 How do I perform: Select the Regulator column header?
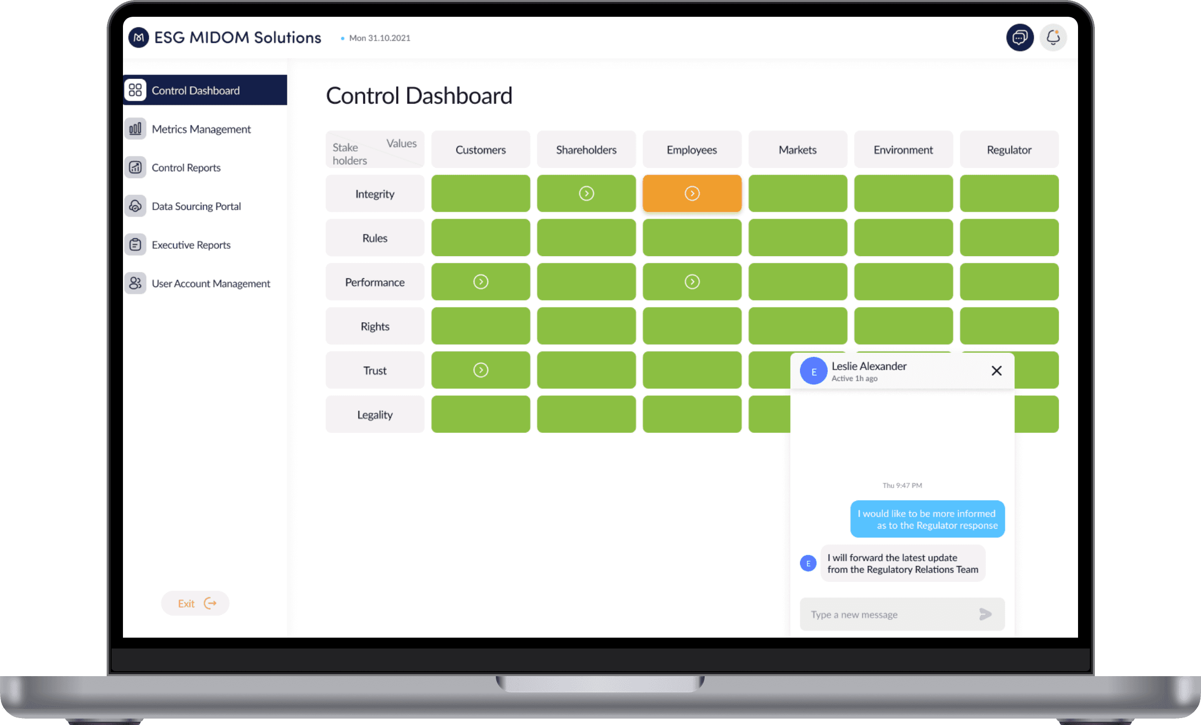(1009, 150)
